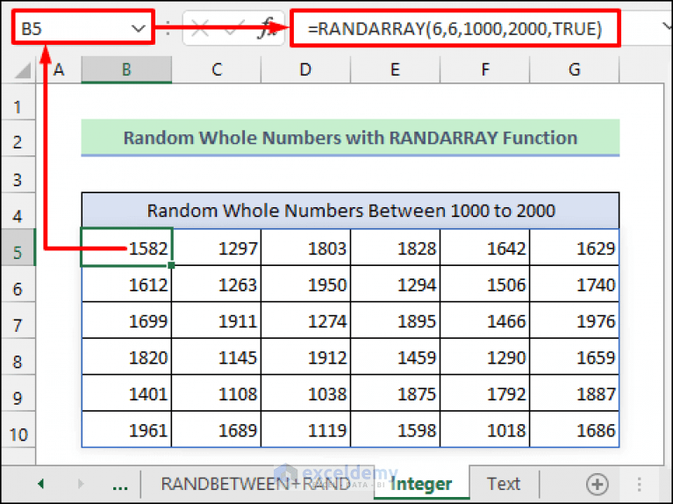The image size is (673, 504).
Task: Expand the formula bar chevron
Action: click(x=667, y=27)
